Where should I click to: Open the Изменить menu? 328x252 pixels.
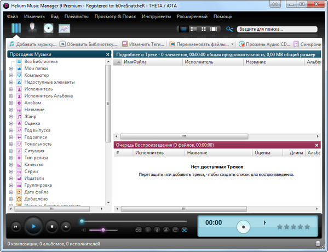(x=34, y=16)
